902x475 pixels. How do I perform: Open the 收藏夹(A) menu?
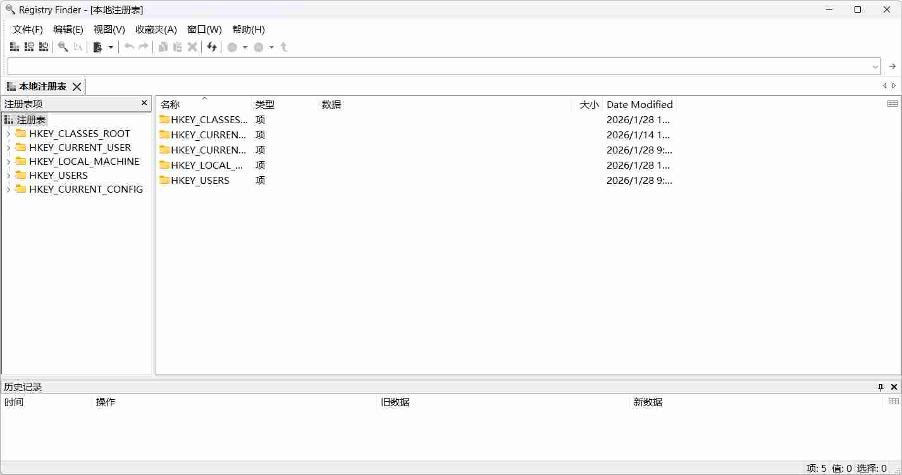(x=156, y=30)
